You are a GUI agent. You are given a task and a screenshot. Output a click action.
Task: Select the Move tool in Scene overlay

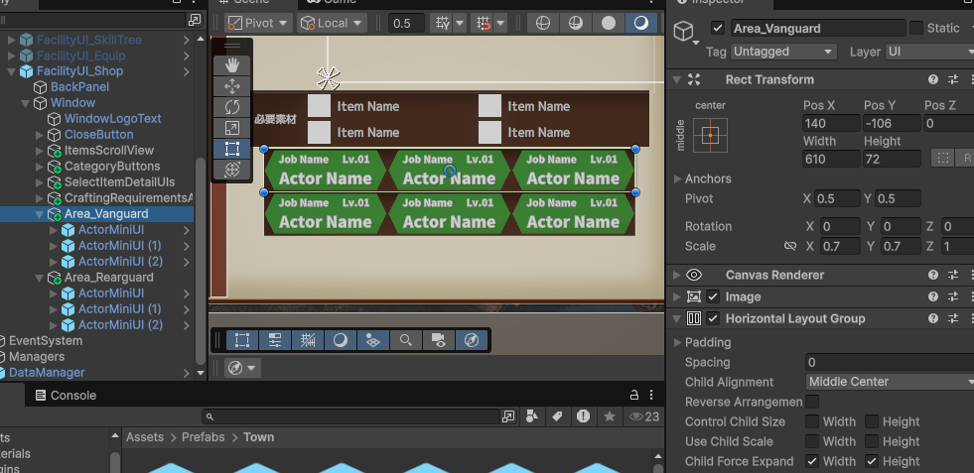[231, 86]
